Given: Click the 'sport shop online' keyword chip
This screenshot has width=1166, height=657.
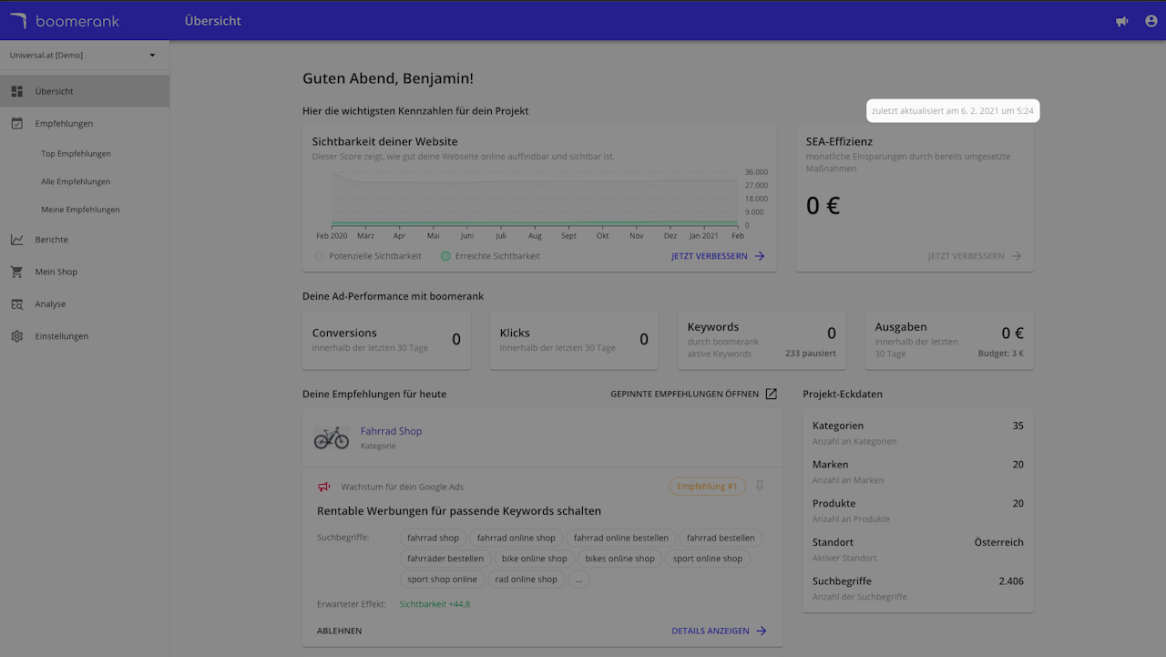Looking at the screenshot, I should (442, 580).
